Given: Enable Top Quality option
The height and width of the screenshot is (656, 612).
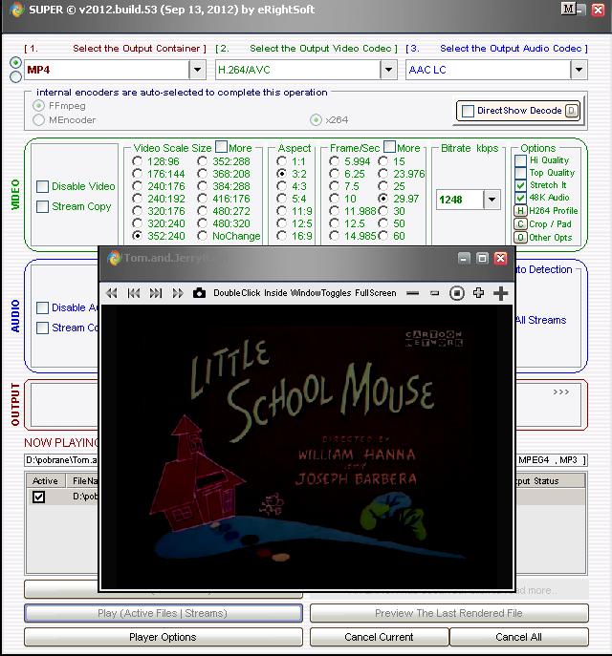Looking at the screenshot, I should [x=521, y=173].
